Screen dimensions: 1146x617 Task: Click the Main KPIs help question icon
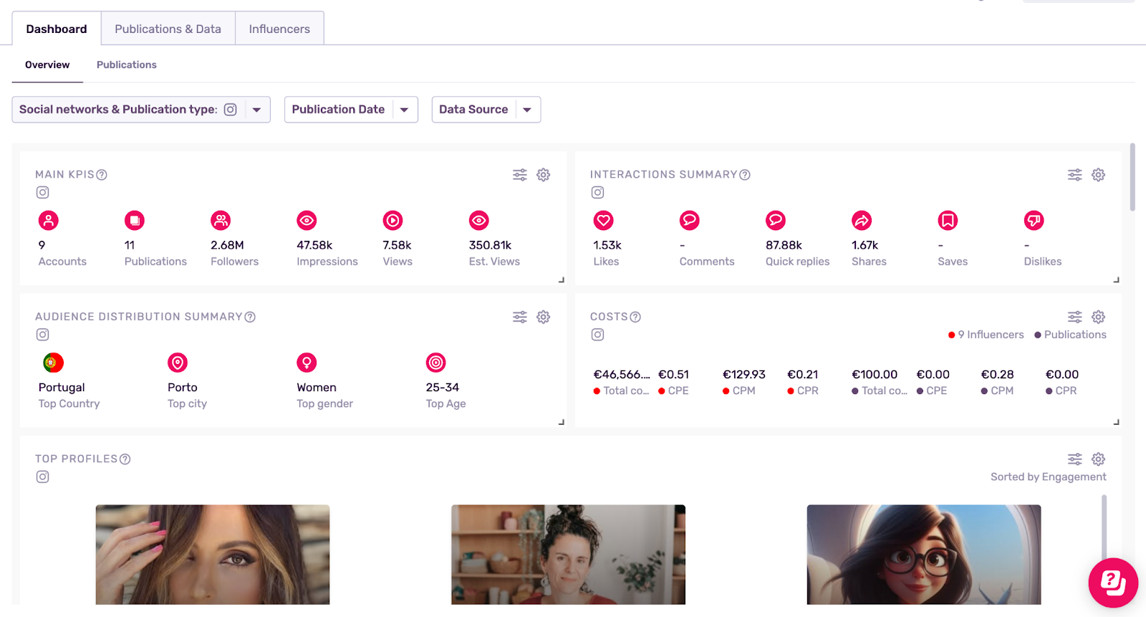tap(102, 175)
